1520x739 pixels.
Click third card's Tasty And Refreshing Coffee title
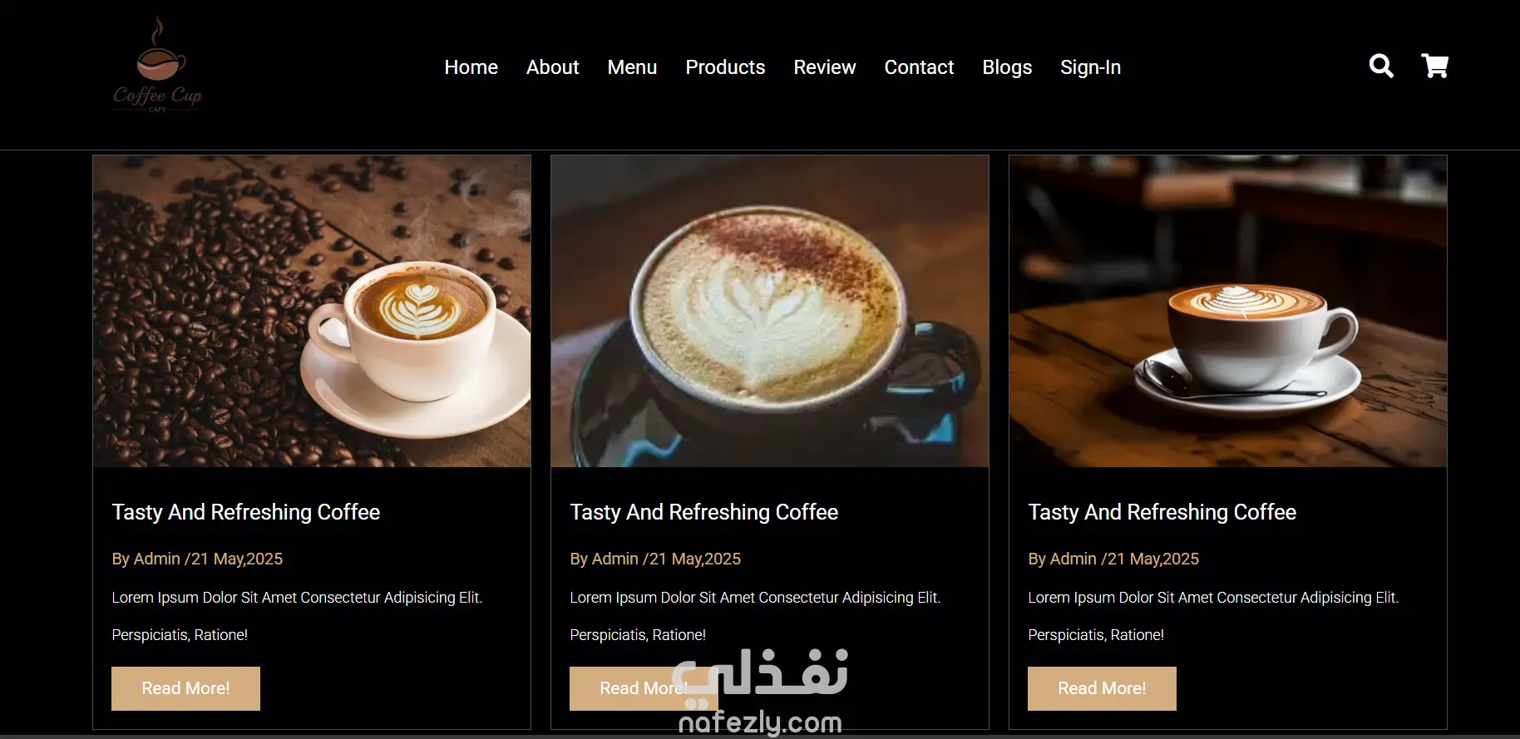[1162, 512]
